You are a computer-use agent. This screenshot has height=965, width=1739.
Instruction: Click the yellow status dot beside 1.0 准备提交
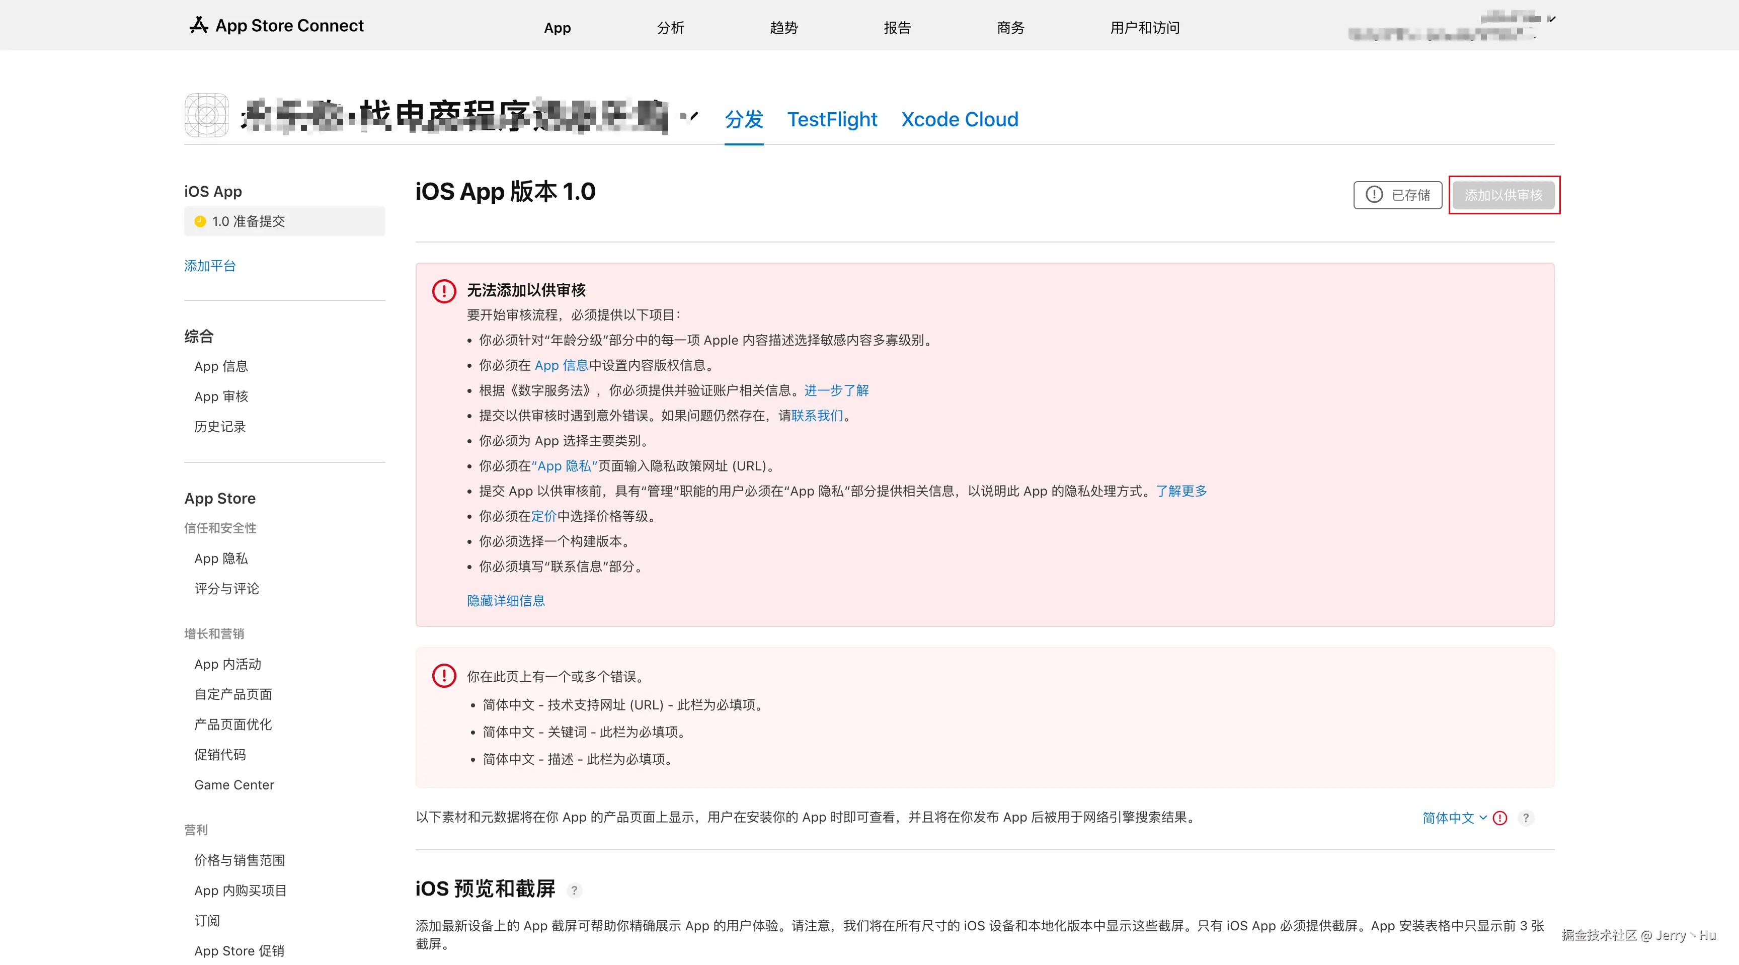tap(200, 221)
